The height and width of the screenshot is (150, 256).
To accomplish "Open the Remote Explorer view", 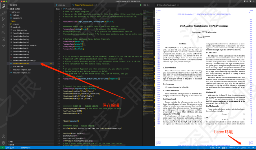I will coord(3,39).
